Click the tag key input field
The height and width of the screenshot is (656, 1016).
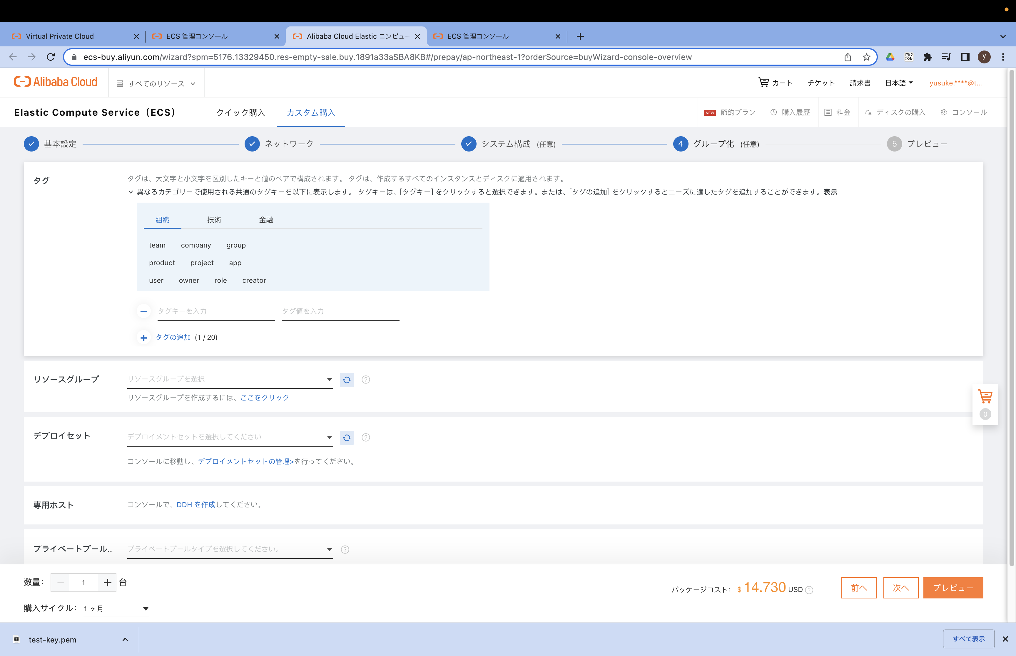point(216,311)
